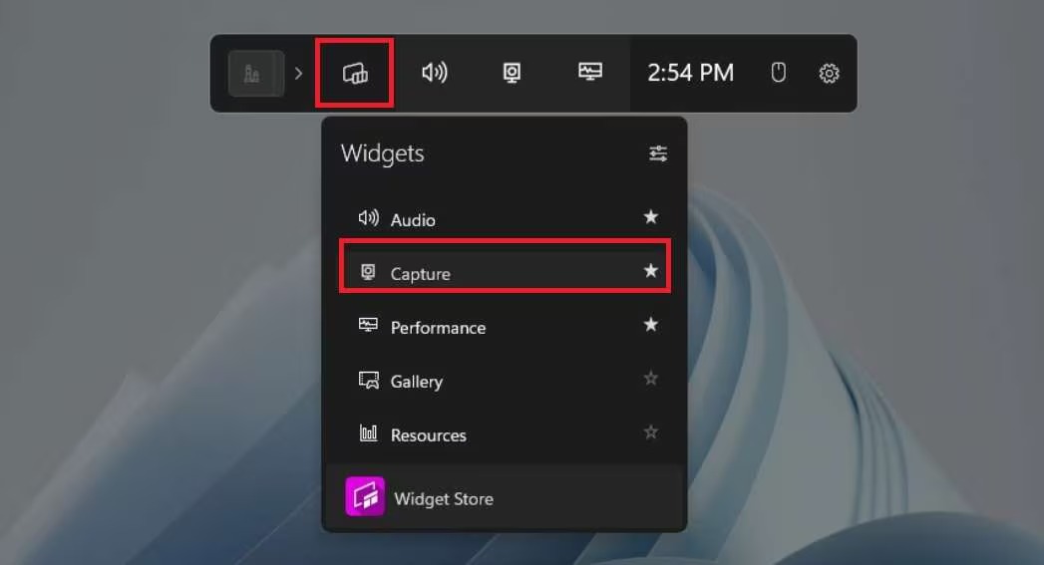This screenshot has height=565, width=1044.
Task: Unfavorite Performance widget star
Action: pos(650,324)
